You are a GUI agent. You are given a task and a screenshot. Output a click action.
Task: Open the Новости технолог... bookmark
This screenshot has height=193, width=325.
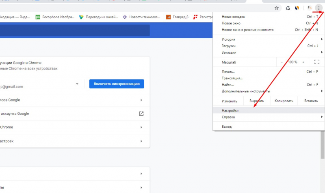click(x=141, y=17)
